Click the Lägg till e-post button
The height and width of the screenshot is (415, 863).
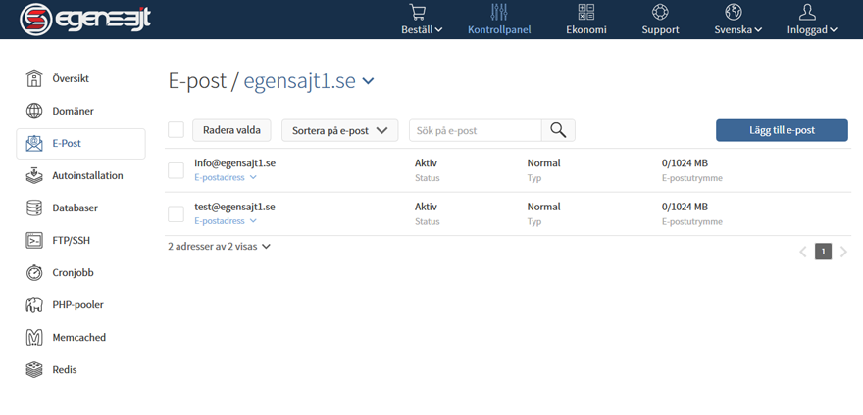click(x=782, y=130)
